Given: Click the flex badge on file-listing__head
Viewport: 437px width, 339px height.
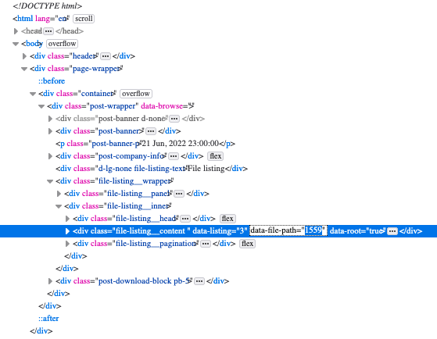Looking at the screenshot, I should (227, 219).
